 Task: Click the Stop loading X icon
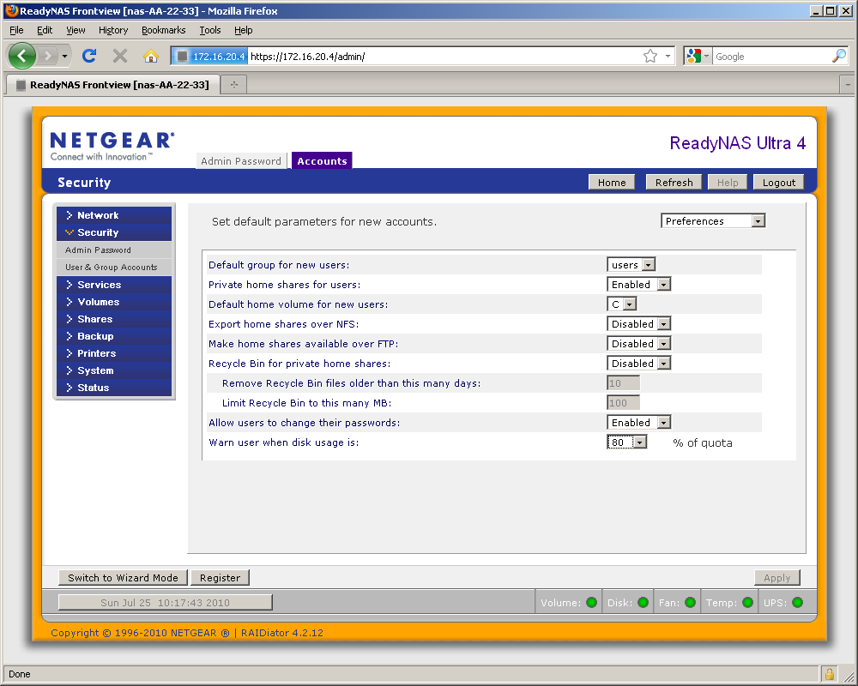120,56
